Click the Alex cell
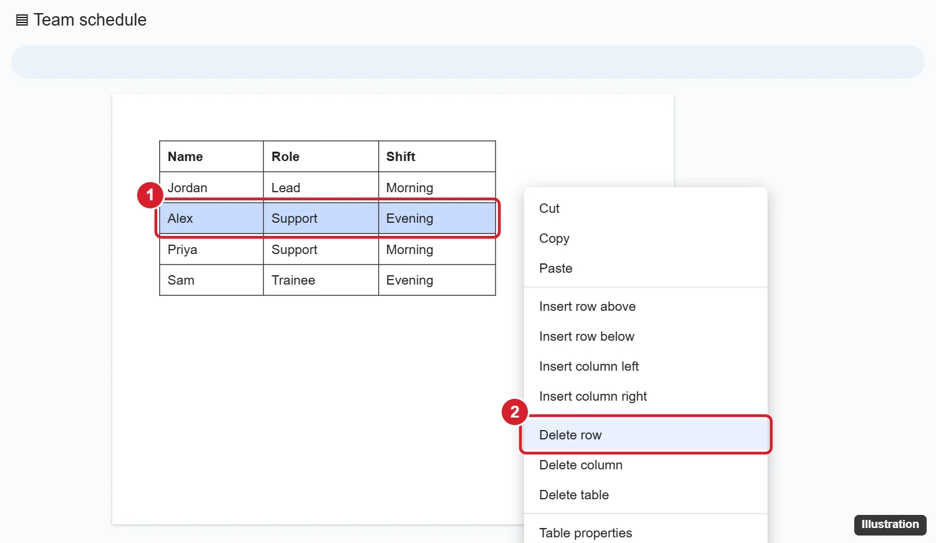936x543 pixels. [212, 218]
